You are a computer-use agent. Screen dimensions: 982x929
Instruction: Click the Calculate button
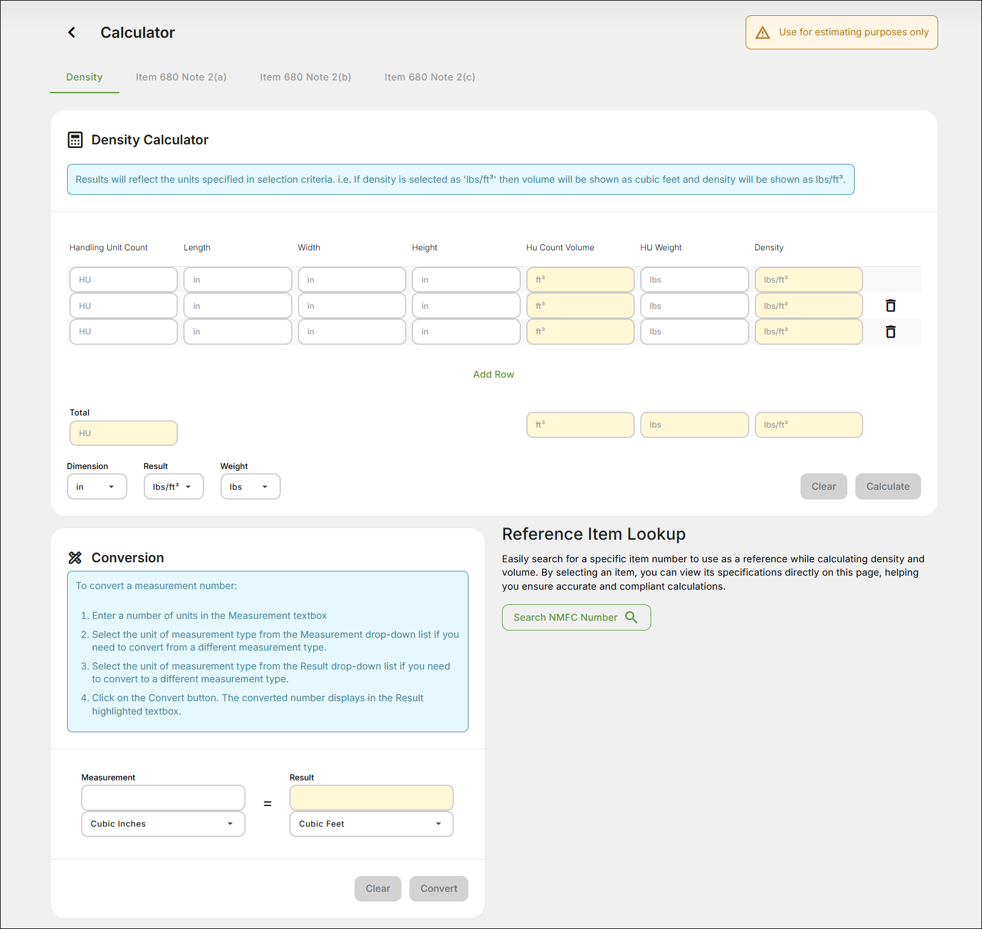(888, 487)
